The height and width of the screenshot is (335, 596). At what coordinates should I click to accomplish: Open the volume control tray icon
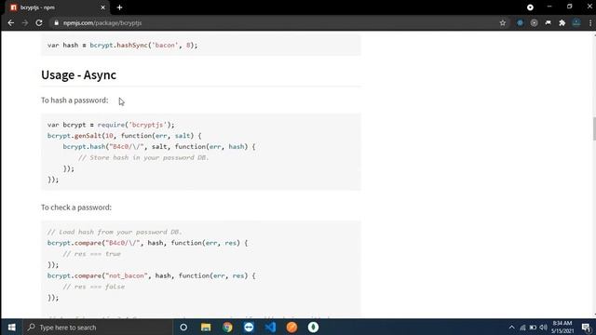(x=543, y=328)
